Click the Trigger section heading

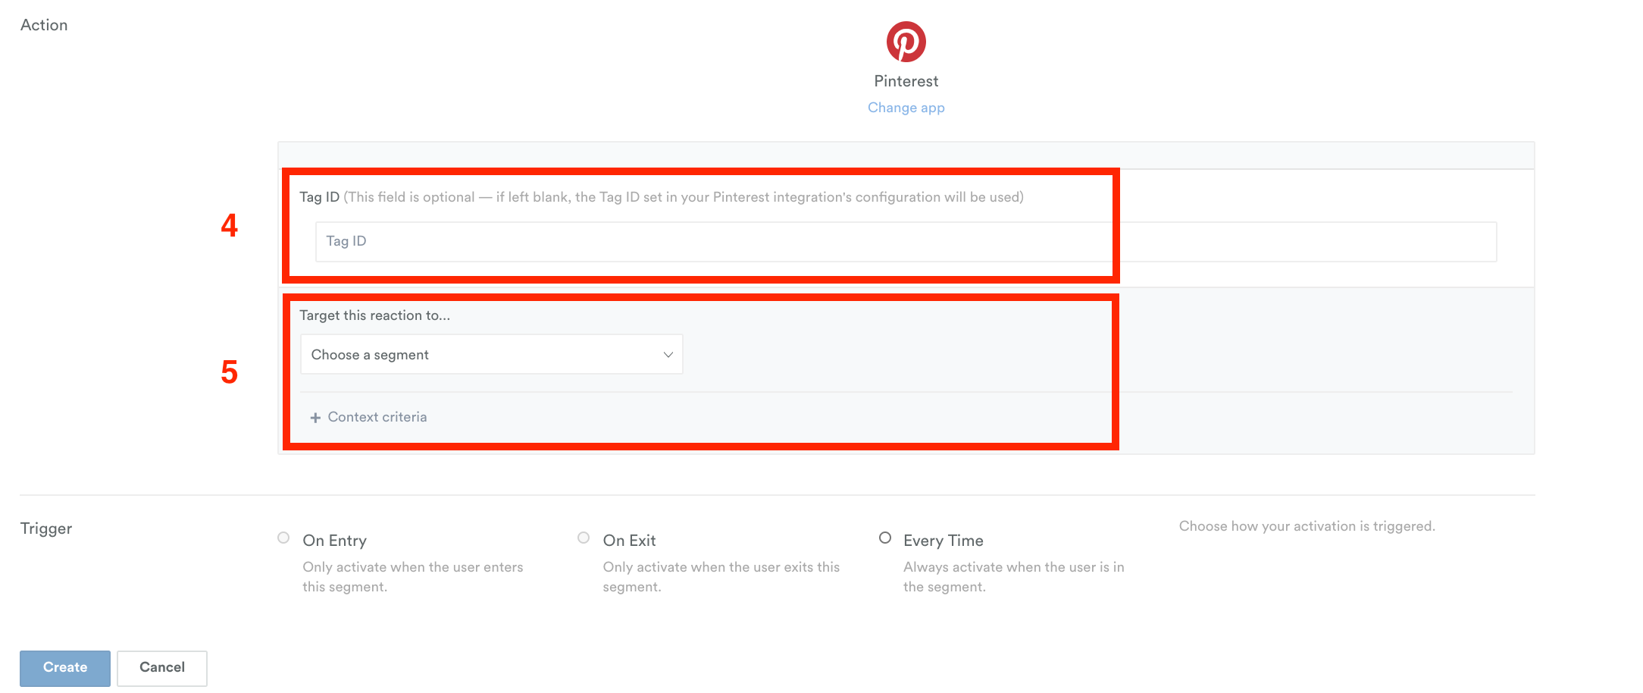point(46,528)
